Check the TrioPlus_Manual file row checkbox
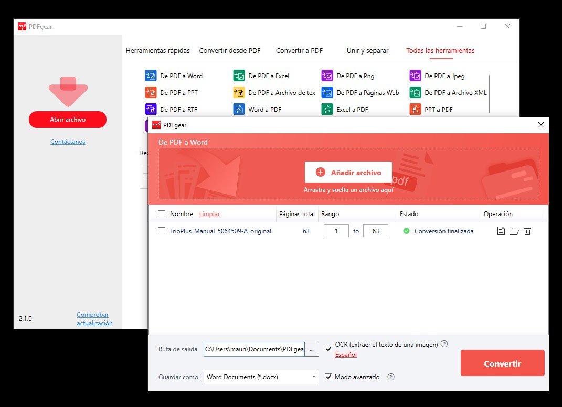562x407 pixels. point(162,231)
